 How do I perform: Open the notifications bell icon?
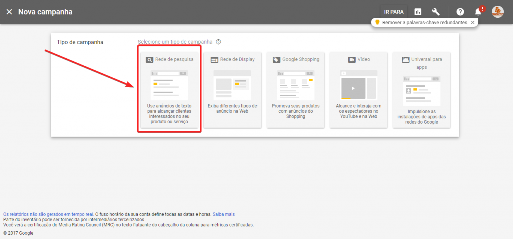click(478, 12)
